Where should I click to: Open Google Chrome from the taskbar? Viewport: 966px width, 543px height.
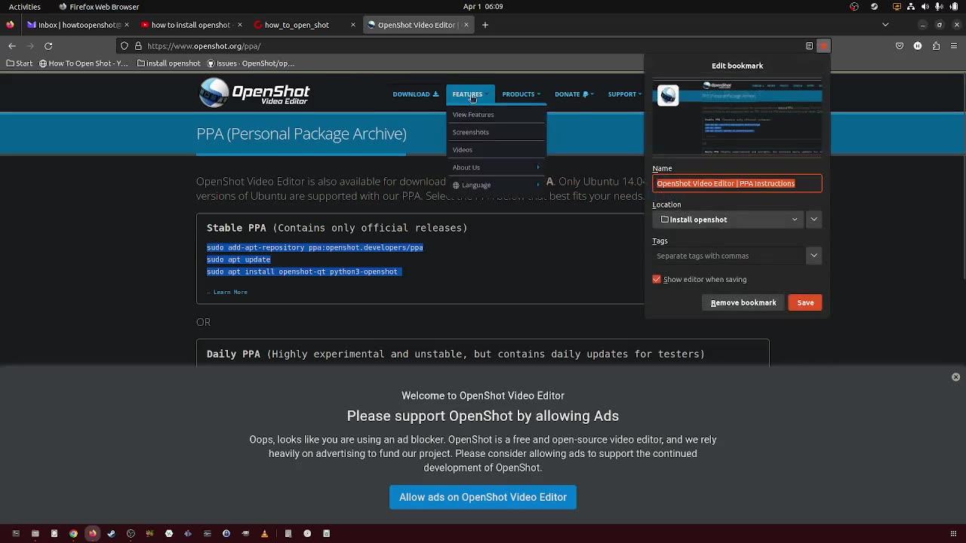[73, 533]
